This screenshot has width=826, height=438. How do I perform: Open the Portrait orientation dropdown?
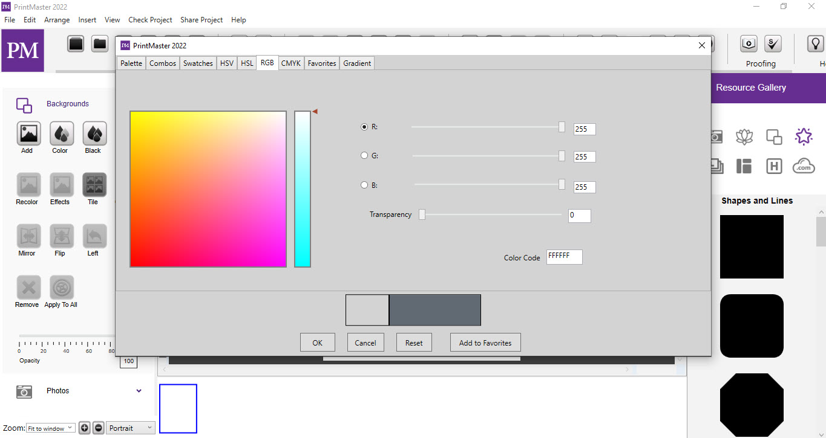131,428
